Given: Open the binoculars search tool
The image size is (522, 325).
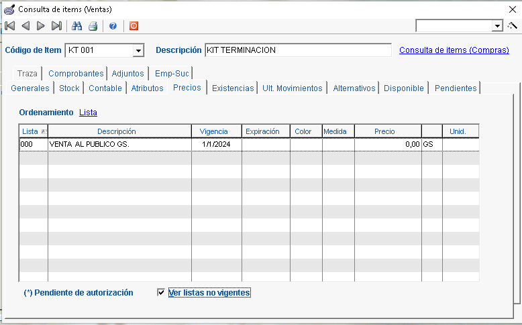Looking at the screenshot, I should (x=77, y=26).
